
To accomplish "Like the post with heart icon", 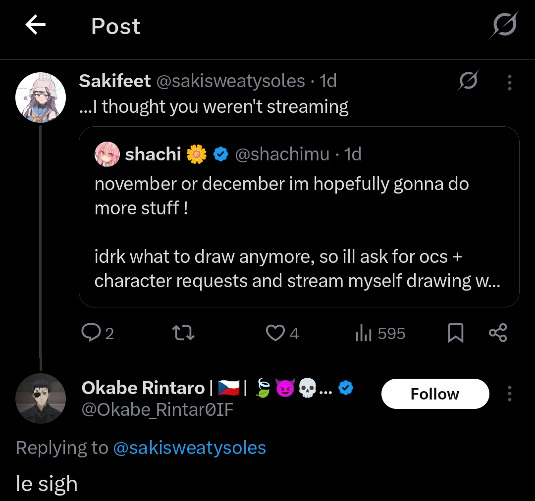I will (x=275, y=333).
